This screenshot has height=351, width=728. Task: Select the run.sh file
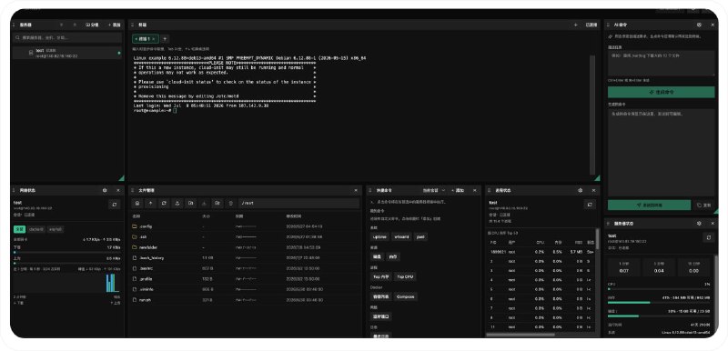[246, 299]
